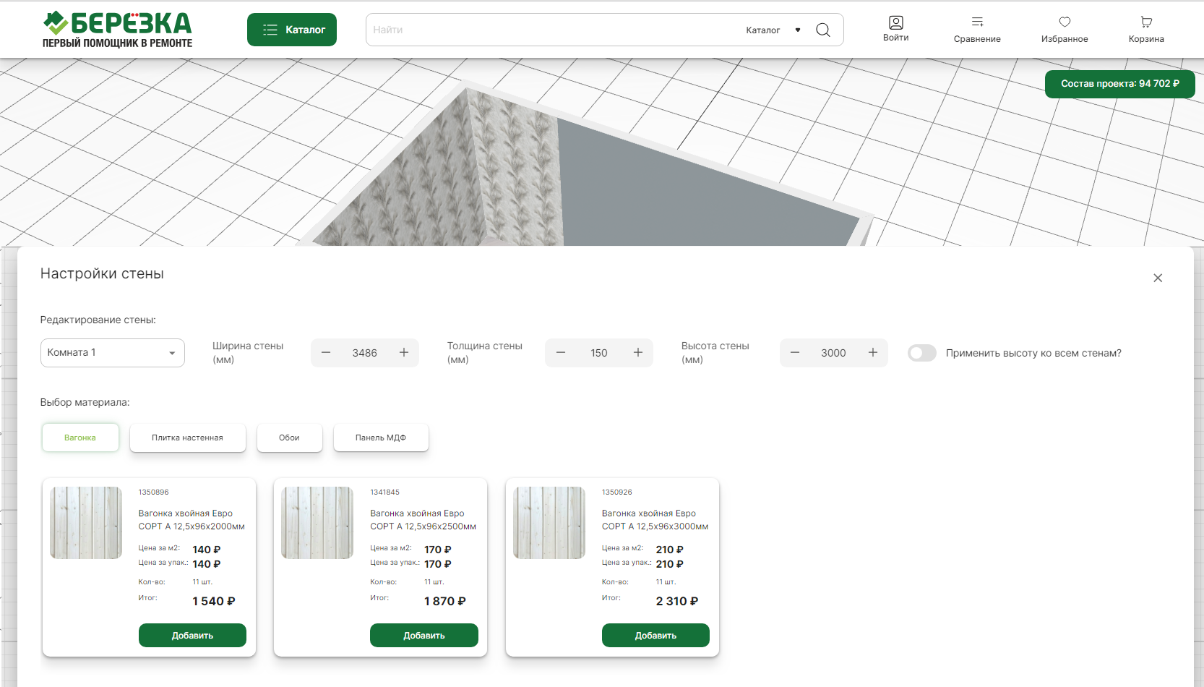Click thumbnail of Вагонка 12,5x96x2000мм
1204x687 pixels.
86,523
